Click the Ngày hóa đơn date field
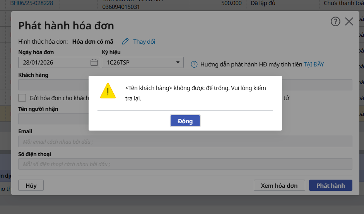364x214 pixels. (54, 62)
